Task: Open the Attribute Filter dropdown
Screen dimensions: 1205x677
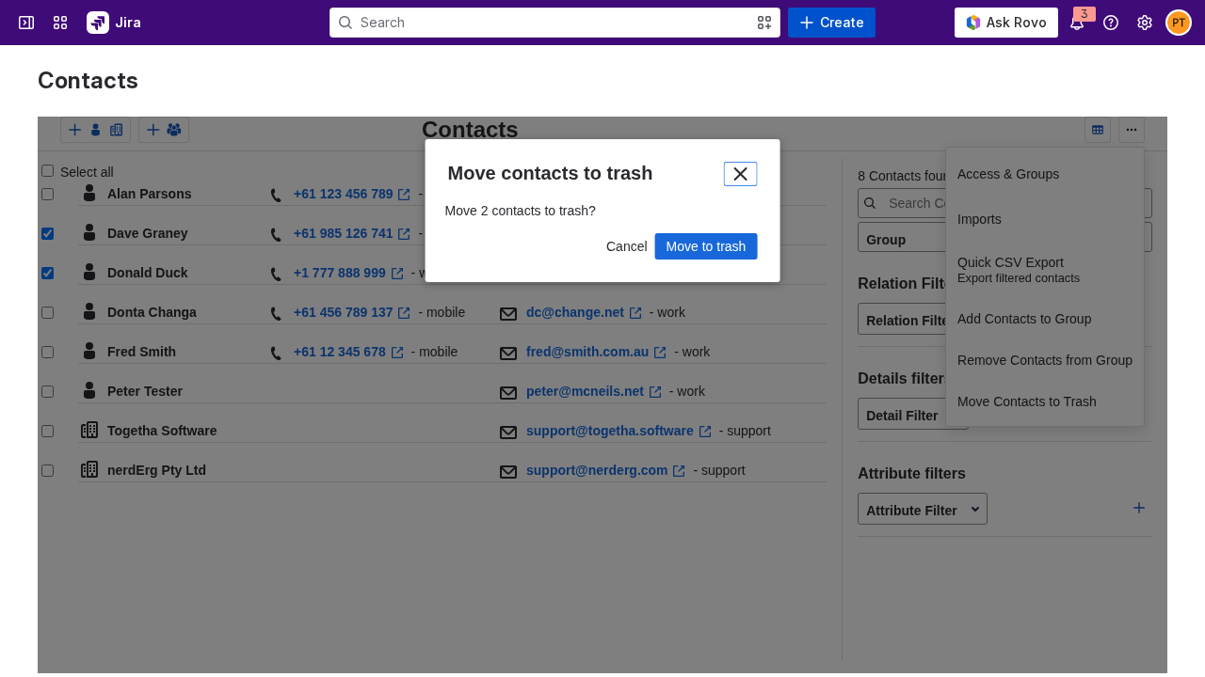Action: pyautogui.click(x=923, y=509)
